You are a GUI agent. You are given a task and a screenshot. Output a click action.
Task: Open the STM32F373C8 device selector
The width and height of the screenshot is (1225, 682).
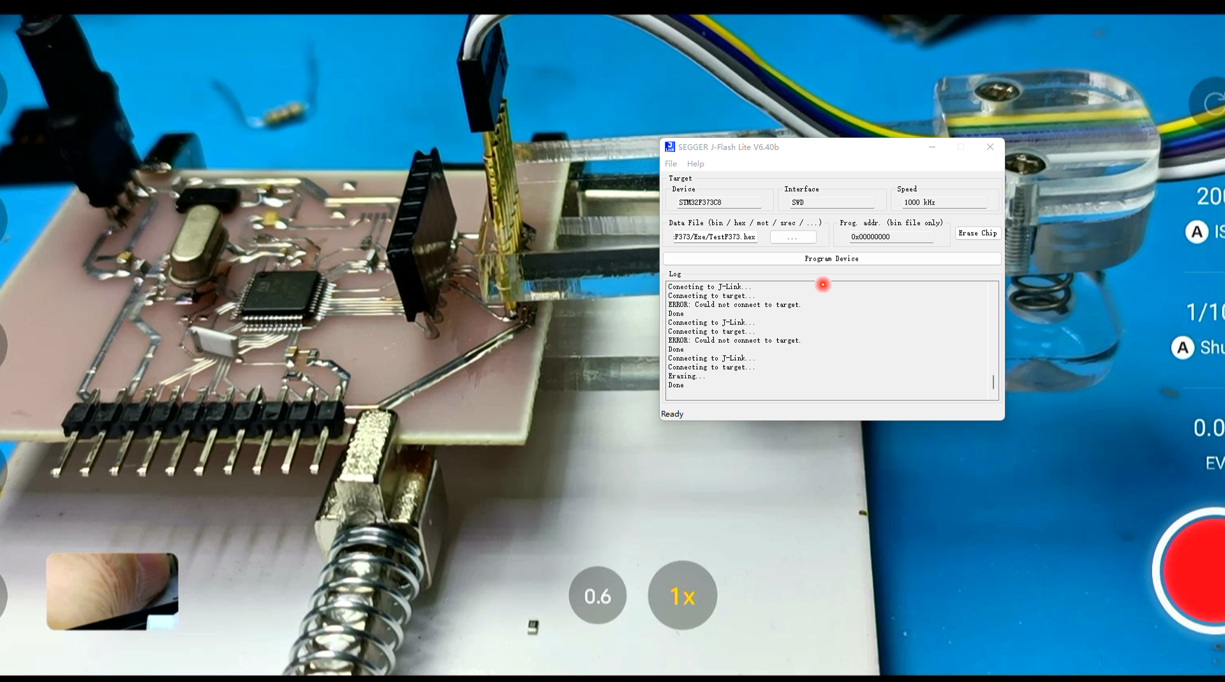(719, 202)
